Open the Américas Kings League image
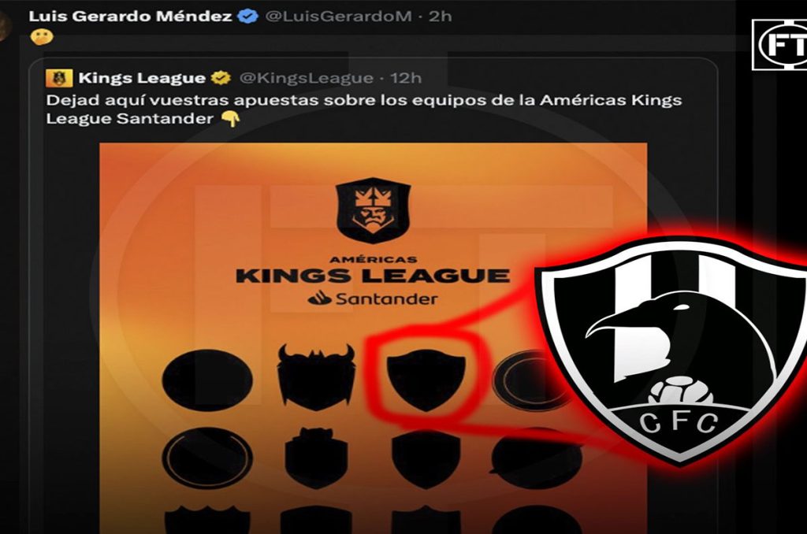Viewport: 807px width, 534px height. (373, 338)
